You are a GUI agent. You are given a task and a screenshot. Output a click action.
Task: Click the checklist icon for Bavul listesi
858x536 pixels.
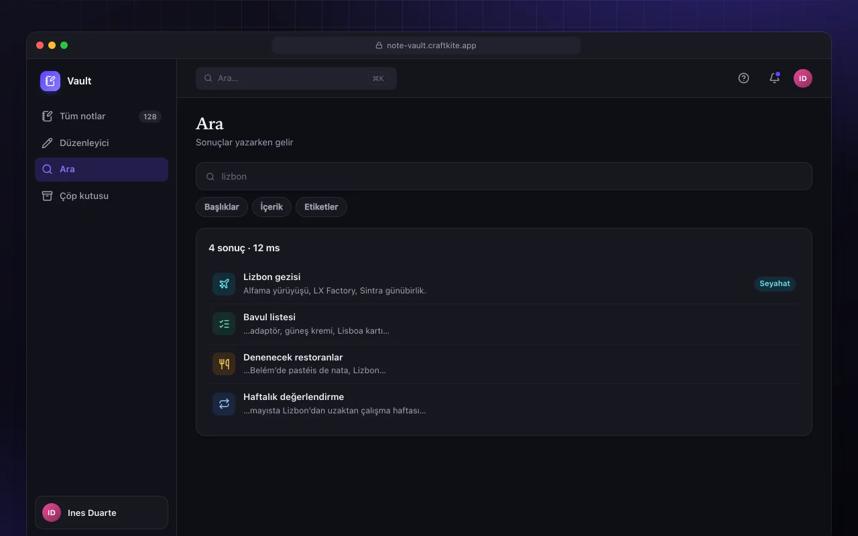click(x=224, y=324)
